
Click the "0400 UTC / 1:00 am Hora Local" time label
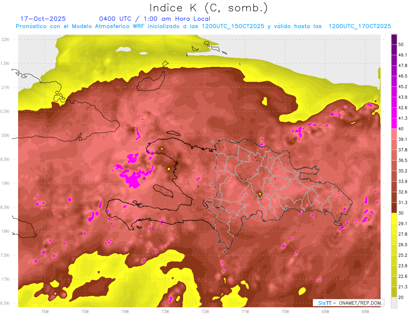click(155, 19)
